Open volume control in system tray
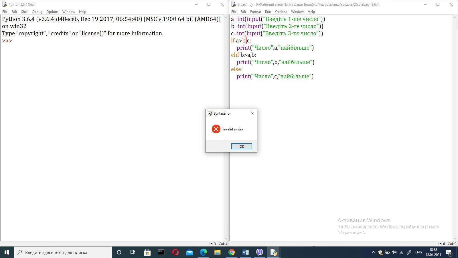This screenshot has height=258, width=458. point(394,252)
